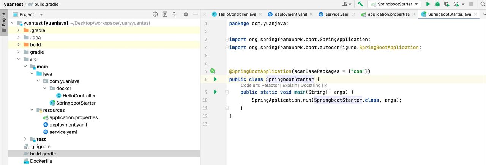Image resolution: width=486 pixels, height=165 pixels.
Task: Click the Expand All icon in Project panel
Action: point(165,14)
